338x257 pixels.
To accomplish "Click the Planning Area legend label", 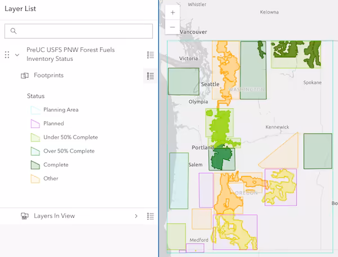I will pyautogui.click(x=61, y=110).
